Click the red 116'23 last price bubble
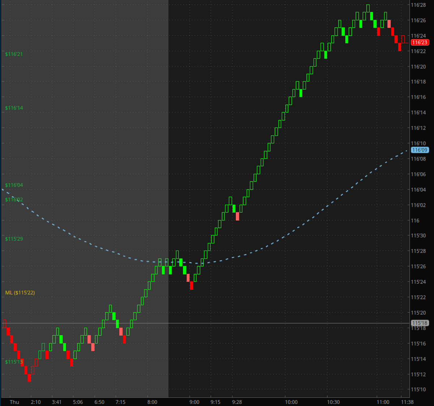This screenshot has height=406, width=434. 420,42
